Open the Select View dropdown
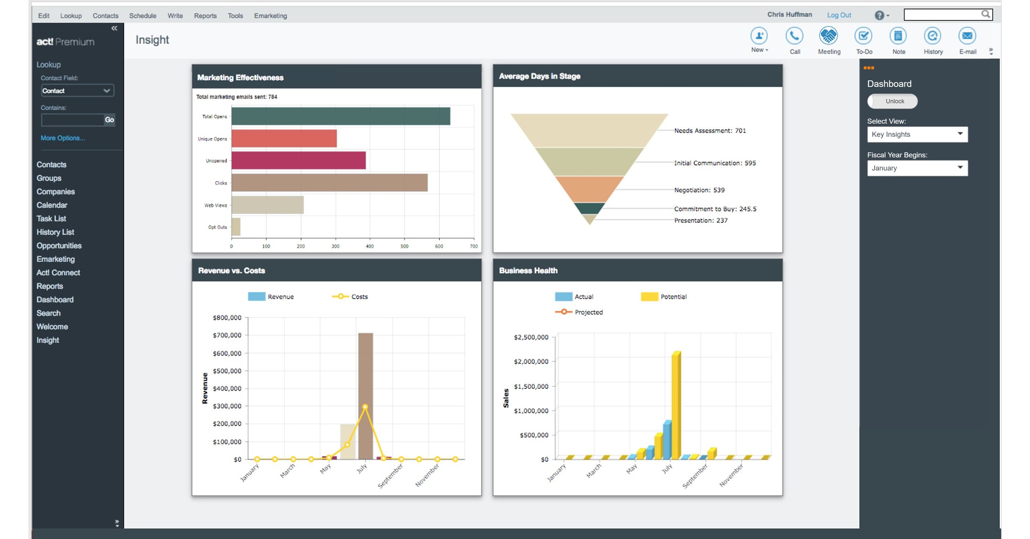 [x=917, y=134]
